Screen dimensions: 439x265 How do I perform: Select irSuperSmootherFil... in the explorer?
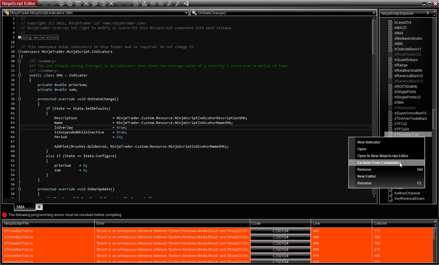click(x=412, y=113)
